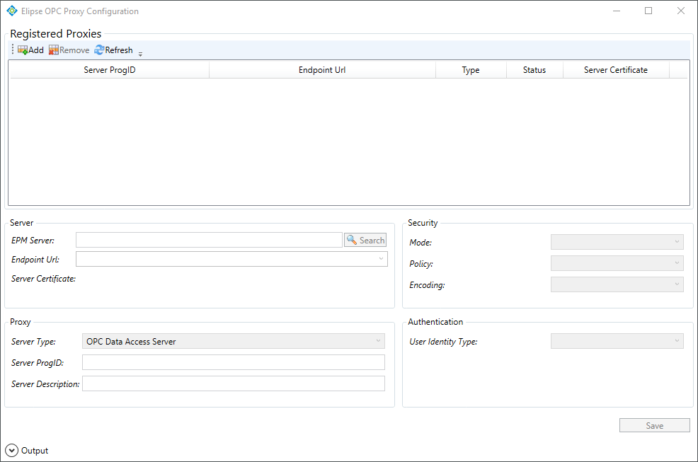Click the Status column header
698x462 pixels.
click(534, 70)
